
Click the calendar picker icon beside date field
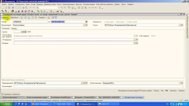point(86,22)
